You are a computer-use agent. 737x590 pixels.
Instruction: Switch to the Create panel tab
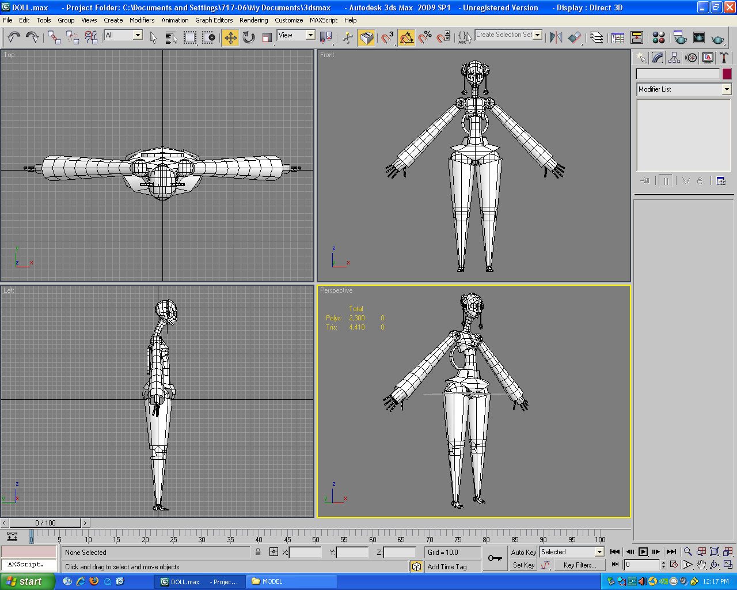pyautogui.click(x=641, y=58)
